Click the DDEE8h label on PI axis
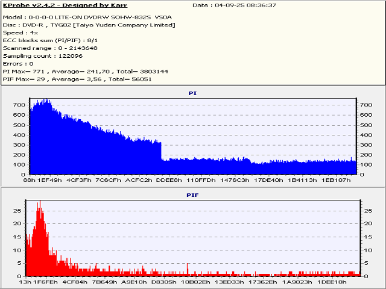This screenshot has height=289, width=386. [169, 180]
